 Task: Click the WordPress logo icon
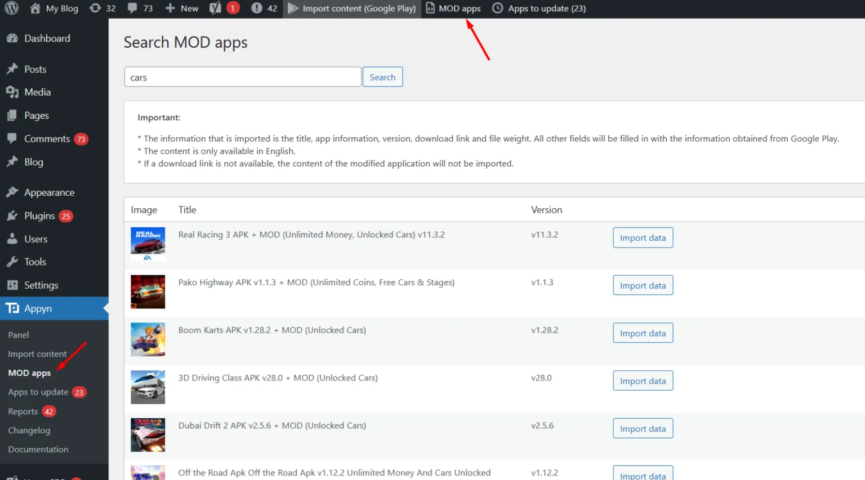coord(11,8)
